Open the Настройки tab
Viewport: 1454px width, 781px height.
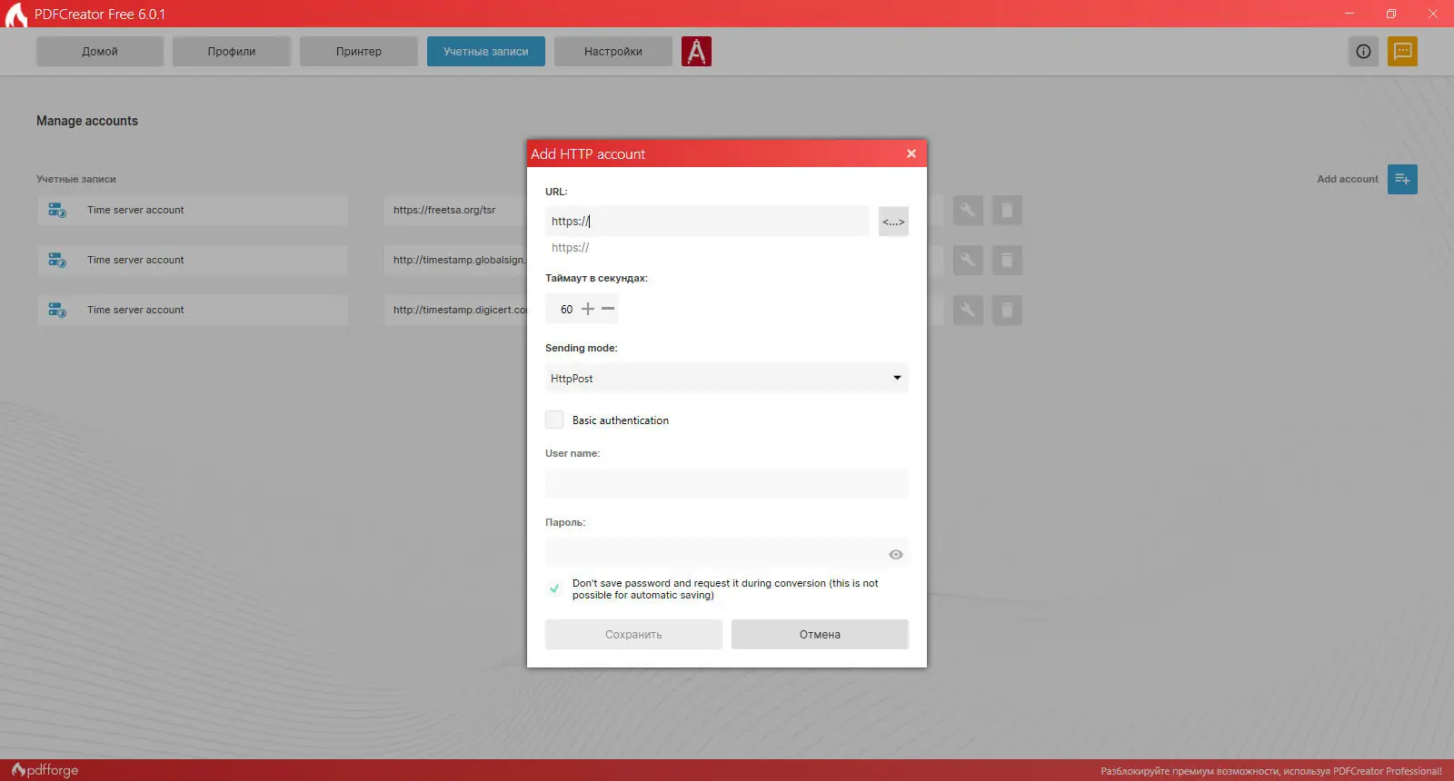pos(613,52)
